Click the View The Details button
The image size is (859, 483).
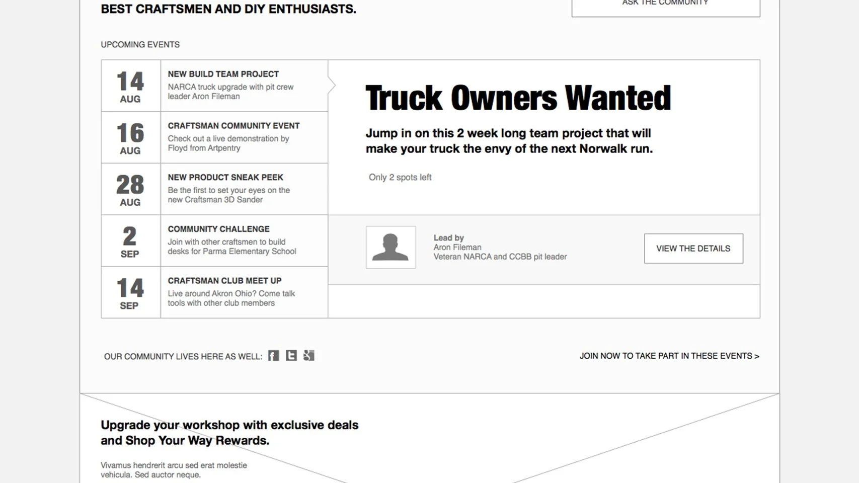point(693,248)
